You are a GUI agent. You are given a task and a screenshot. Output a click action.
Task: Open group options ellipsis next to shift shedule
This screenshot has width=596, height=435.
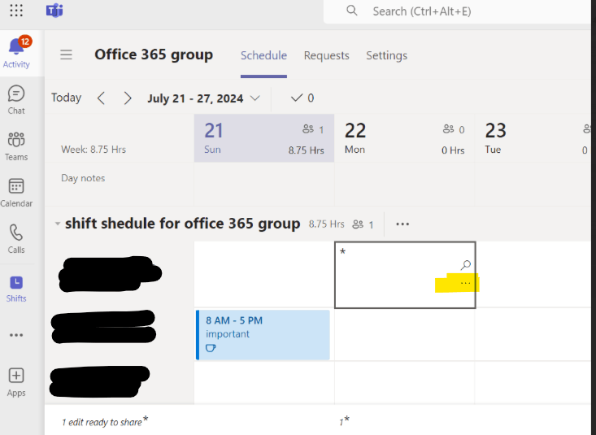click(402, 224)
